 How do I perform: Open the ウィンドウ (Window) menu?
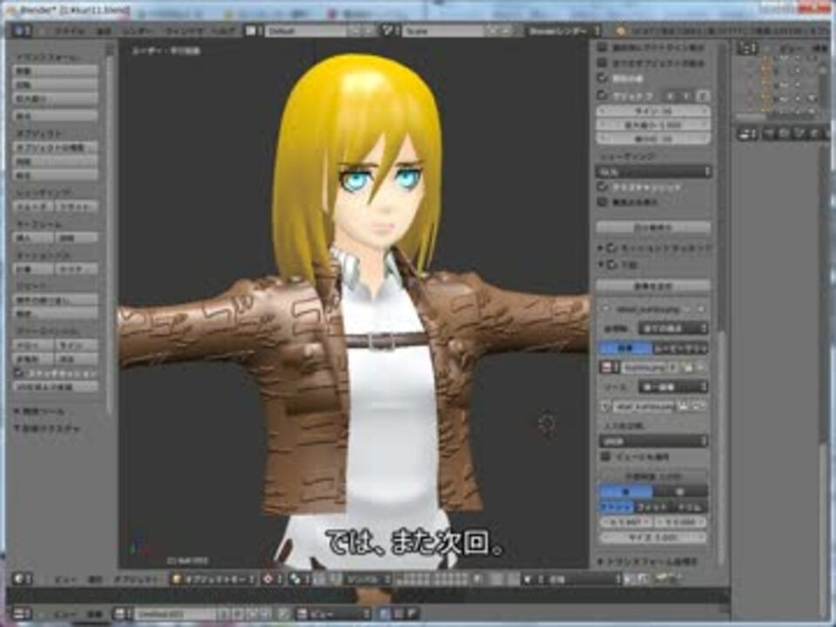[185, 31]
